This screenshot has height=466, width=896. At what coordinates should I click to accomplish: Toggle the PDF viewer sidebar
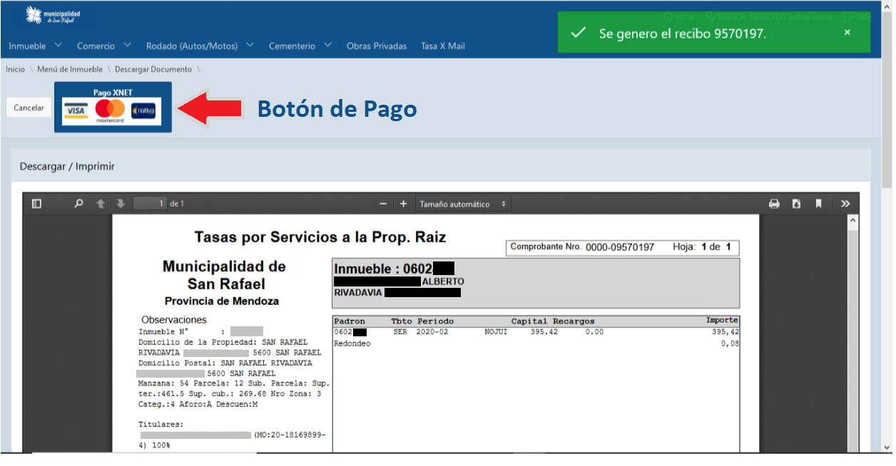tap(36, 204)
